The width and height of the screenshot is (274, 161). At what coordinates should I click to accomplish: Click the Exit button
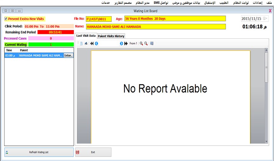(x=93, y=152)
